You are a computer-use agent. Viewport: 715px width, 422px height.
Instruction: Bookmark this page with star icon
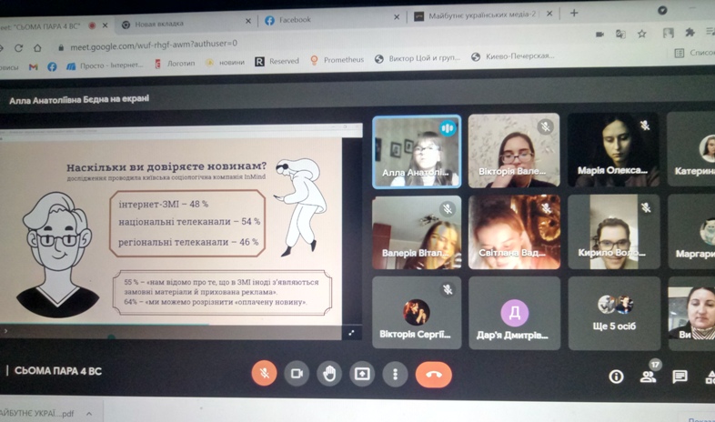point(641,34)
